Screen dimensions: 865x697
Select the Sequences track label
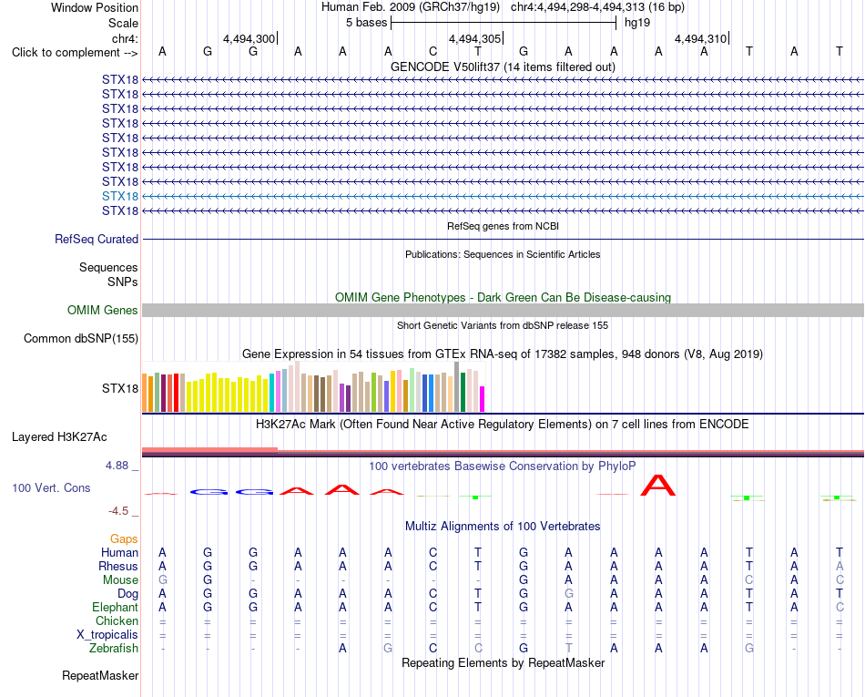point(108,268)
